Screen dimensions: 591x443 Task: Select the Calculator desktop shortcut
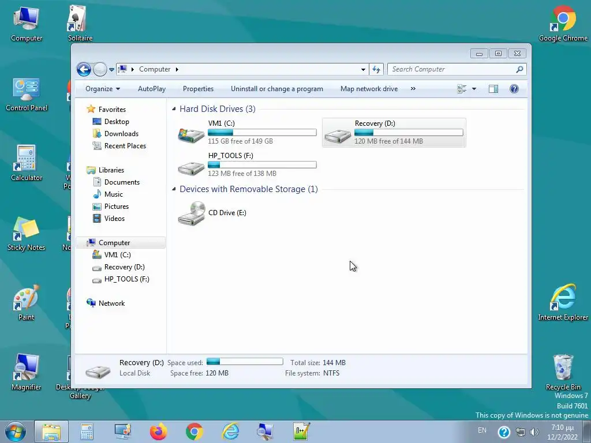pos(27,163)
